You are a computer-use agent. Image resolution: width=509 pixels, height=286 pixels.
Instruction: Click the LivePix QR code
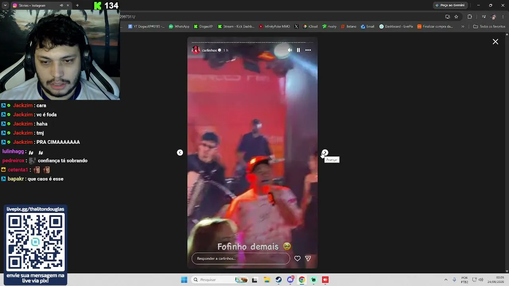coord(35,242)
